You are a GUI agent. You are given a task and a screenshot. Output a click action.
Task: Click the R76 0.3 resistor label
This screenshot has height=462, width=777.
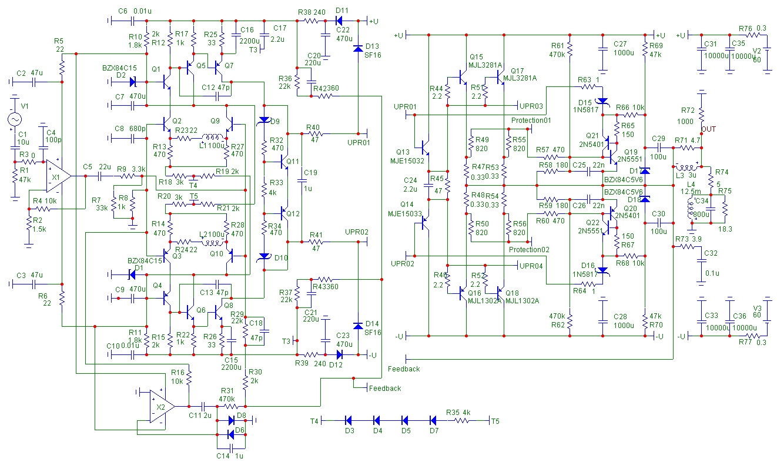click(752, 28)
